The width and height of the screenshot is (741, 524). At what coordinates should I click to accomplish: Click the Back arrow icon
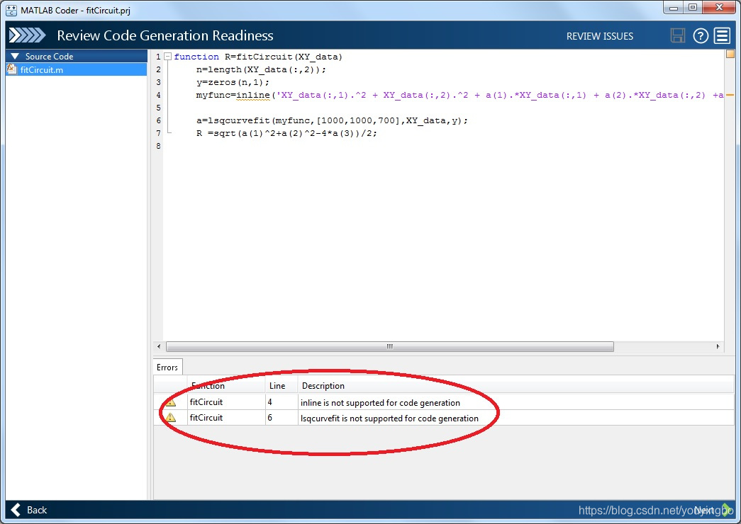(16, 510)
